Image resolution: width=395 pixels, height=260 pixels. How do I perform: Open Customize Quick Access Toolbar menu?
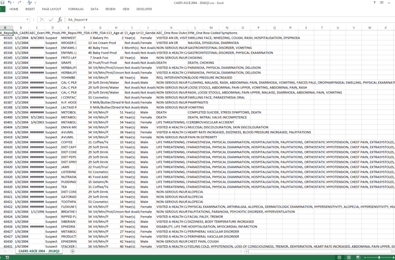(35, 3)
